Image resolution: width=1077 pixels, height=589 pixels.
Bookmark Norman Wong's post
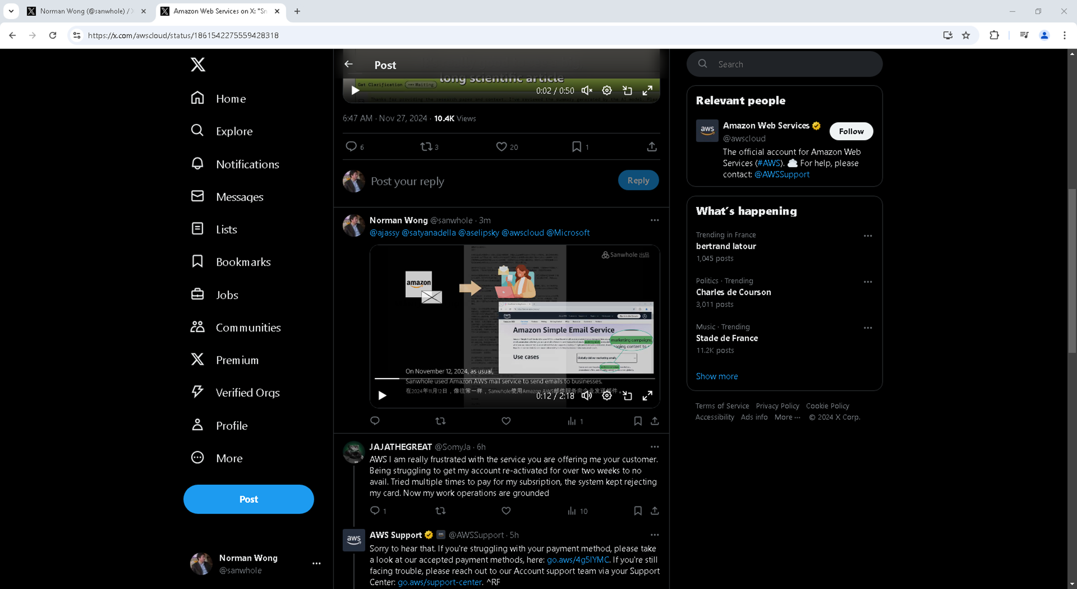(x=638, y=421)
